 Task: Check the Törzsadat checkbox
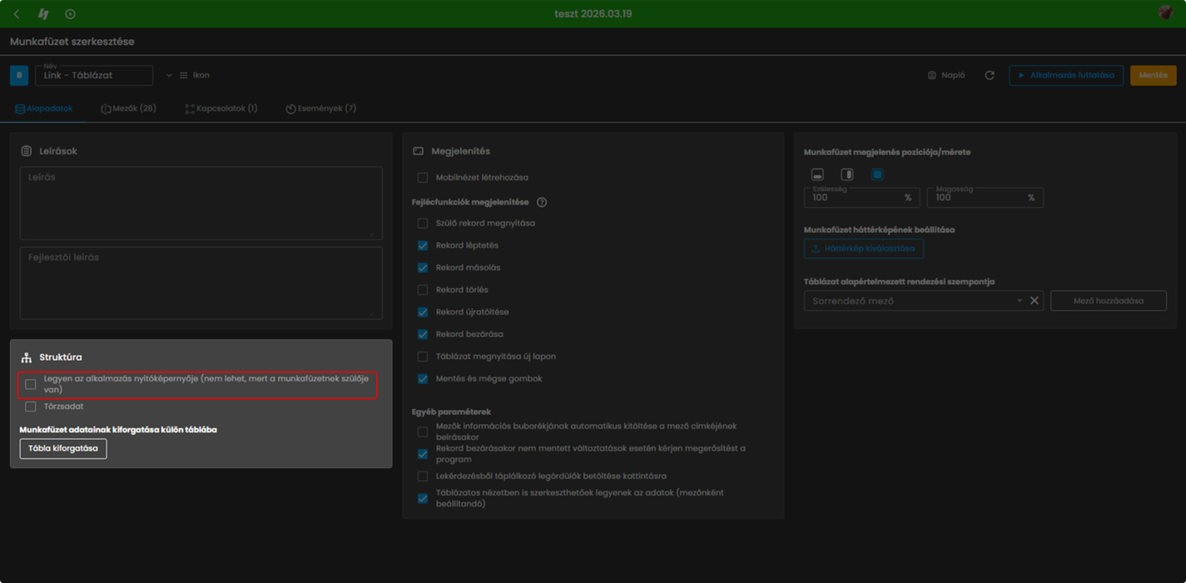pyautogui.click(x=30, y=407)
